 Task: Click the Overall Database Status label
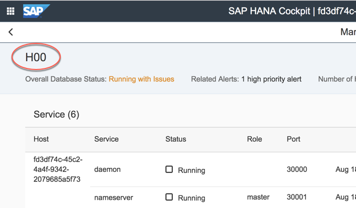[66, 79]
